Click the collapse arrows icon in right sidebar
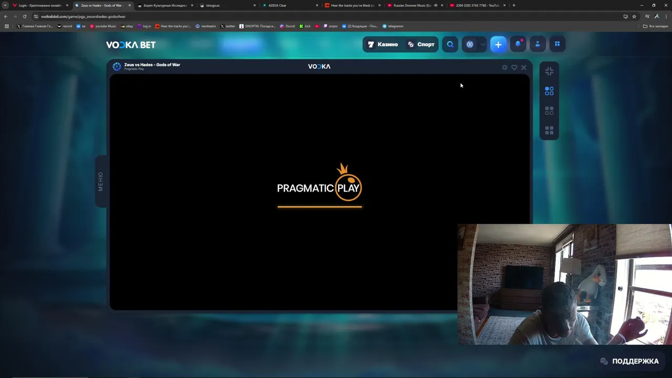 pos(549,71)
